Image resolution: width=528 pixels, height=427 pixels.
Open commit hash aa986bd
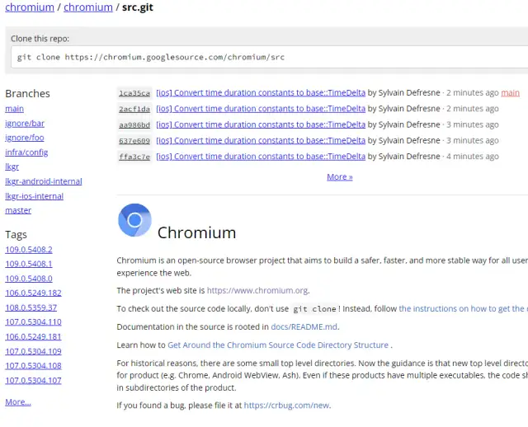134,124
